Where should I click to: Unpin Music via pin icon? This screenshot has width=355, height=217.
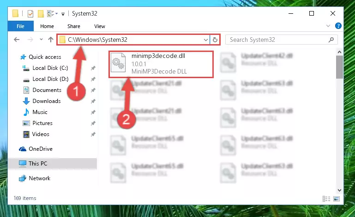(93, 112)
